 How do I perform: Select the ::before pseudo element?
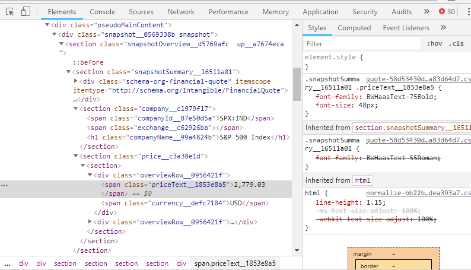tap(88, 62)
